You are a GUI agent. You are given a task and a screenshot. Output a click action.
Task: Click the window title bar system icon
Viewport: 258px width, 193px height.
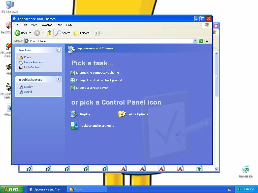coord(14,19)
